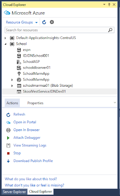Viewport: 120px width, 196px height.
Task: Select the espn SQL database item
Action: 26,50
